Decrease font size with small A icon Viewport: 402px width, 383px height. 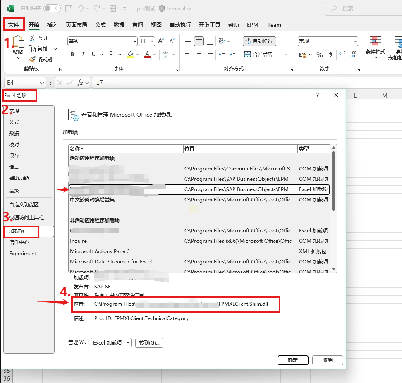point(172,41)
